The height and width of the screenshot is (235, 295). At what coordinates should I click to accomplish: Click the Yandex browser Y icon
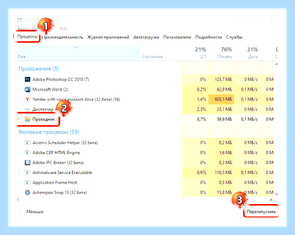pos(28,99)
